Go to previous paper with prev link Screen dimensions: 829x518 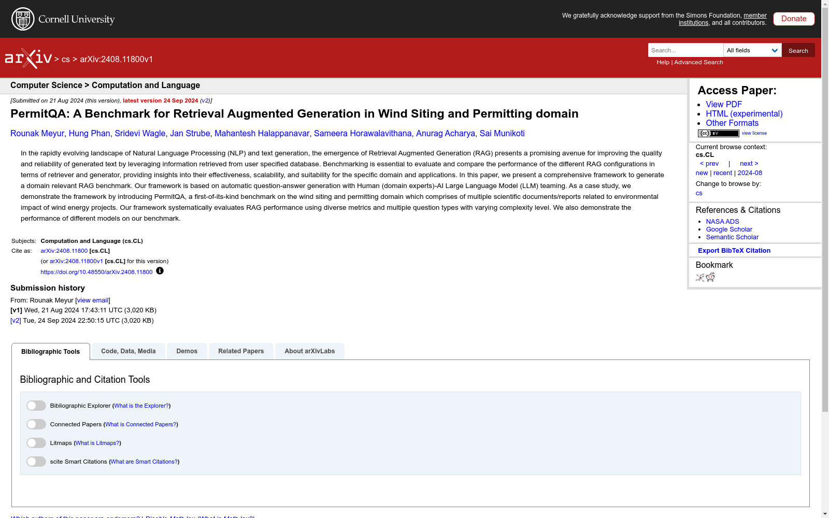click(x=709, y=164)
